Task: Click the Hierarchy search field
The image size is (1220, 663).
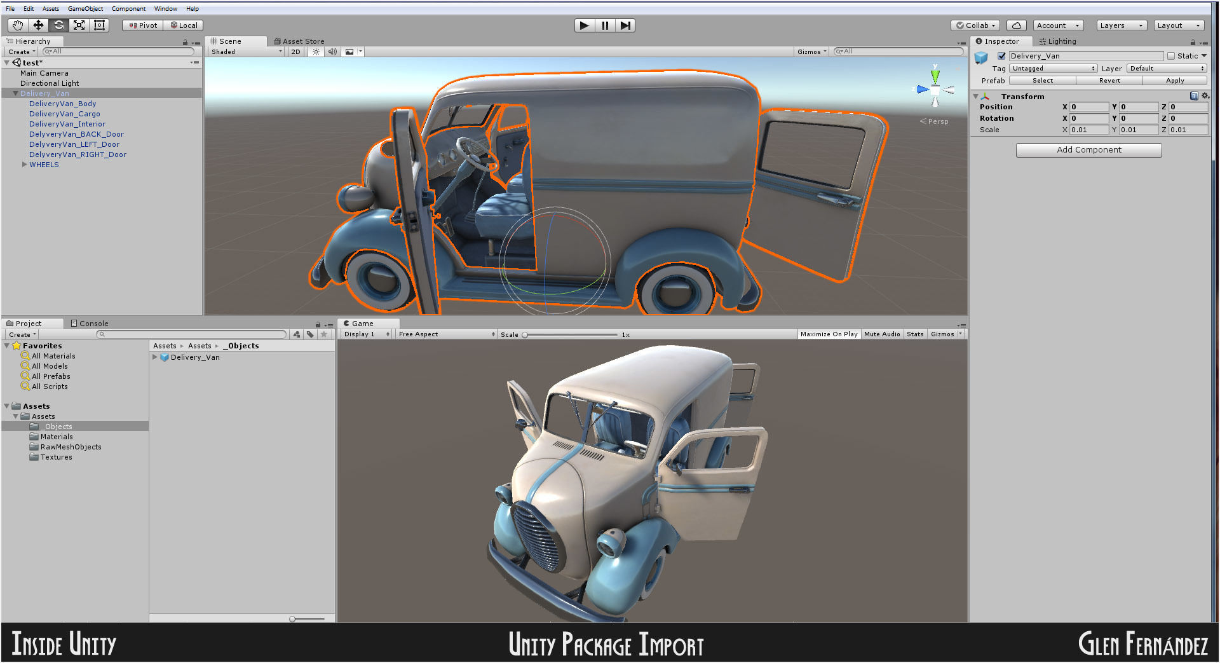Action: tap(119, 51)
